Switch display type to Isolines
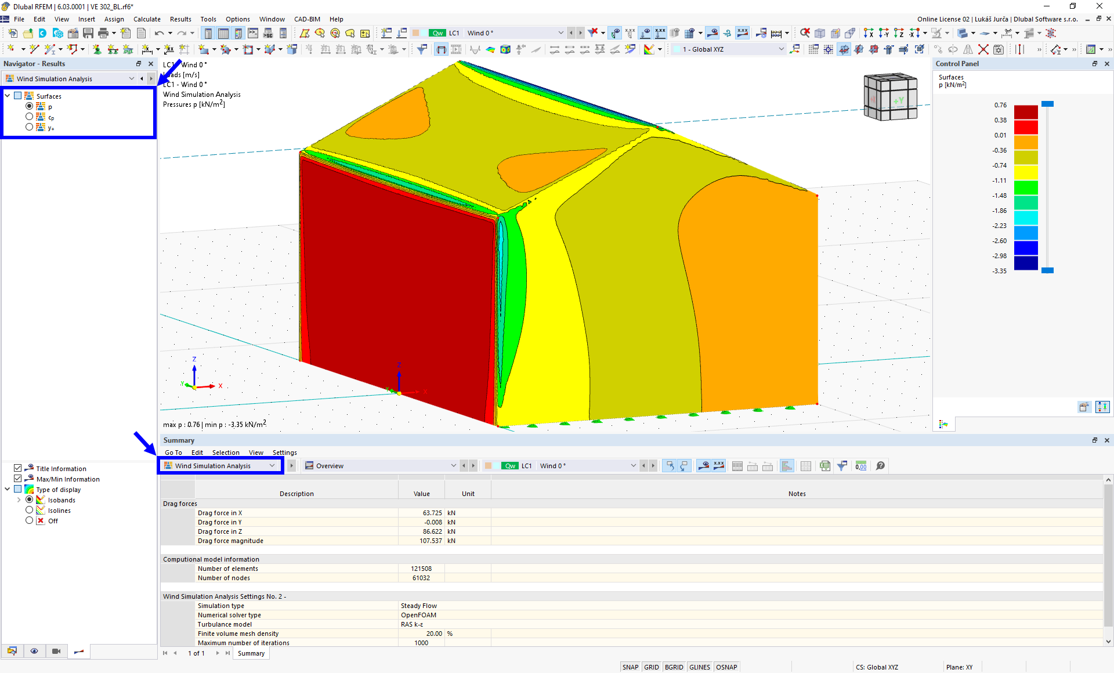Screen dimensions: 1114x673 (x=29, y=510)
